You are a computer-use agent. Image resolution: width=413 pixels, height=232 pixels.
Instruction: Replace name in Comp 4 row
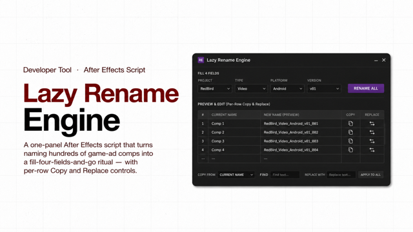click(x=372, y=150)
